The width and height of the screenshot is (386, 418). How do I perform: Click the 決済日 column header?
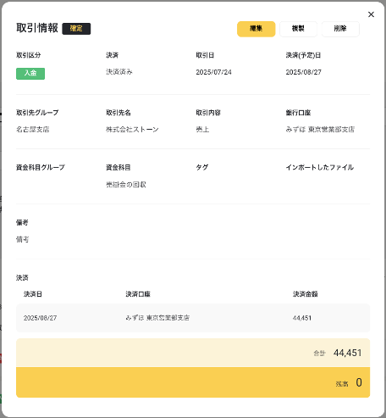coord(33,294)
